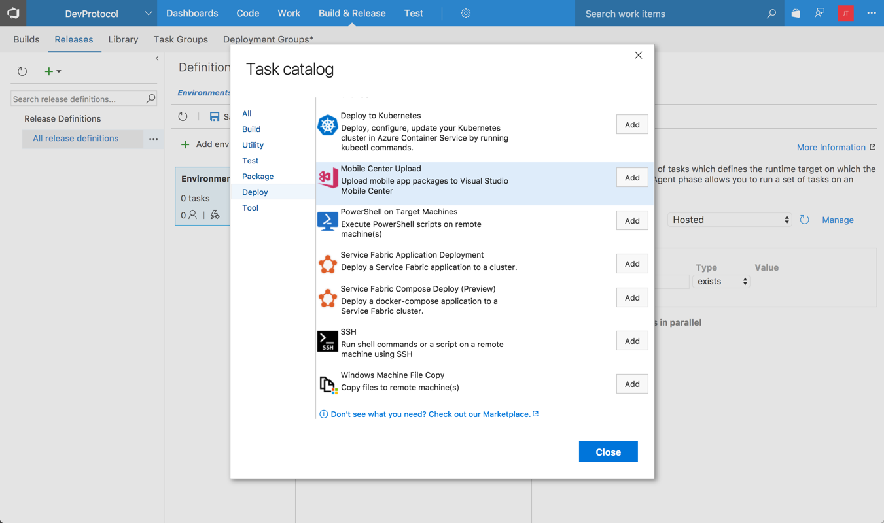This screenshot has height=523, width=884.
Task: Click the refresh icon in definition toolbar
Action: [x=183, y=116]
